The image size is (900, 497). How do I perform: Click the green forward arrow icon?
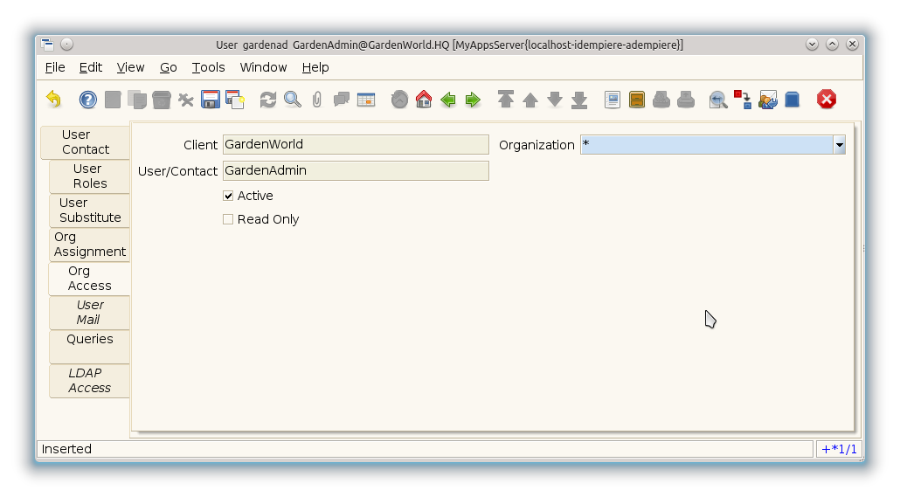point(473,100)
